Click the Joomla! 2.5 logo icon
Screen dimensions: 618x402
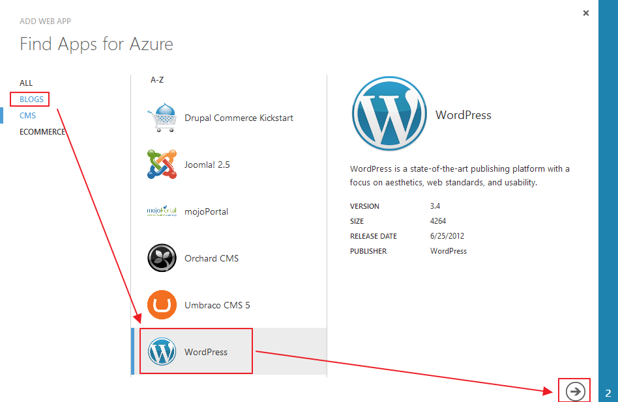(x=162, y=165)
